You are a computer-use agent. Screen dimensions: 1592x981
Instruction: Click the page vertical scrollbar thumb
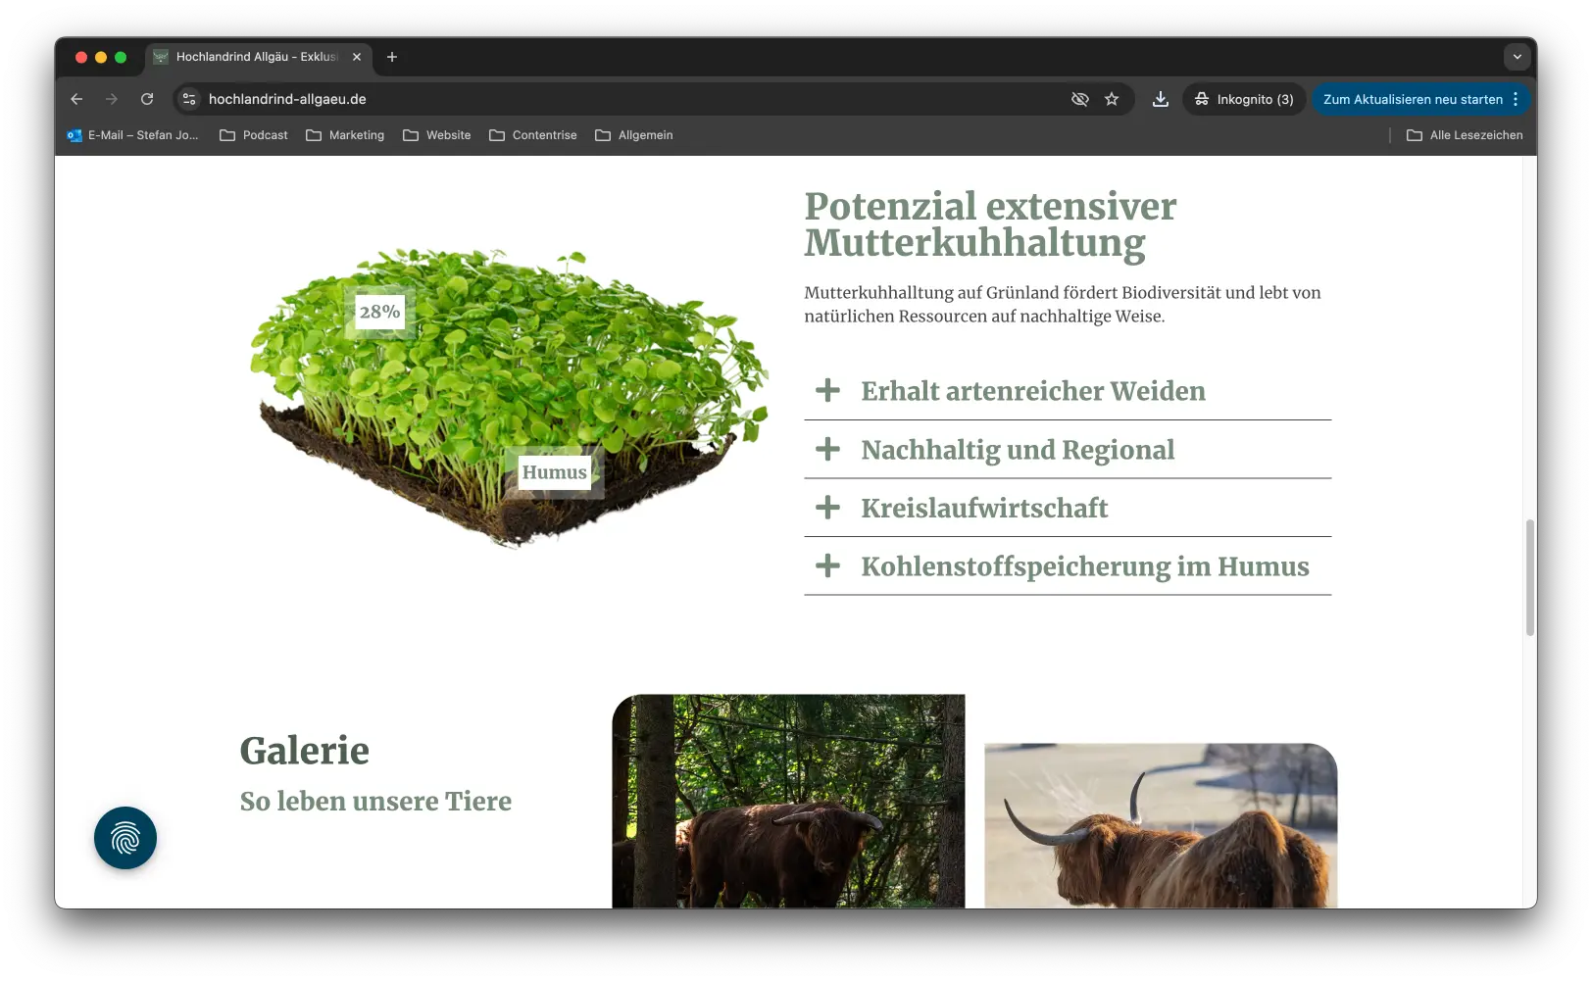pos(1529,578)
